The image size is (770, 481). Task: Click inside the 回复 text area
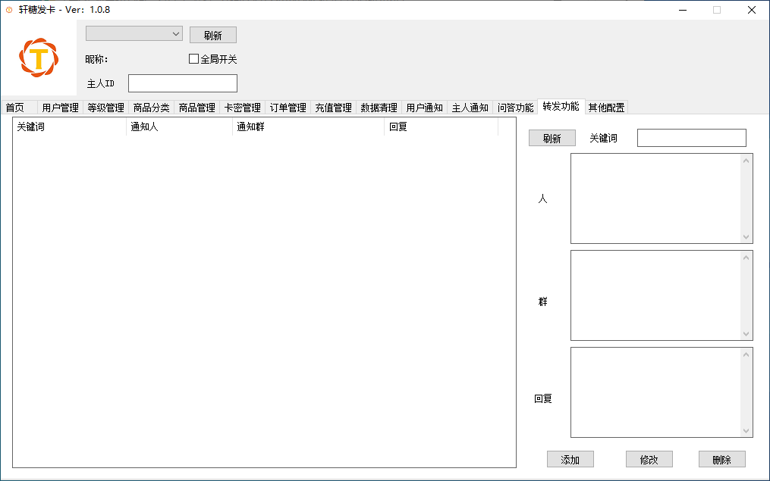coord(656,392)
